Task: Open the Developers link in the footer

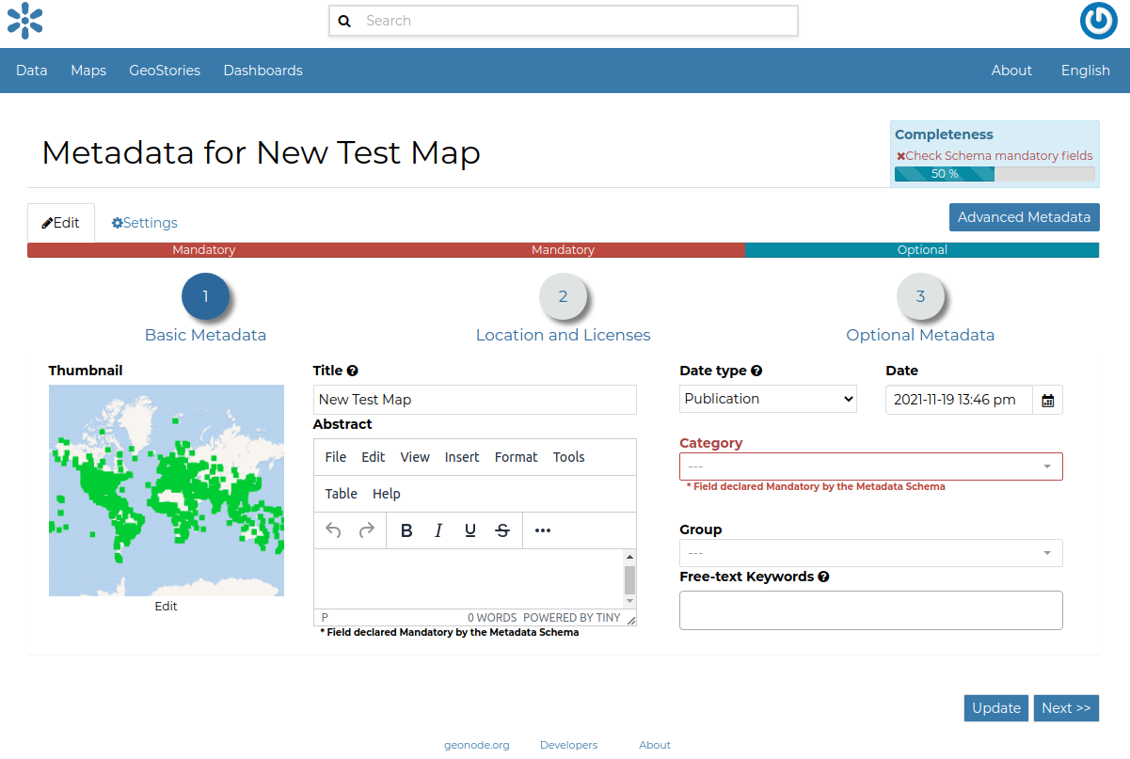Action: (568, 744)
